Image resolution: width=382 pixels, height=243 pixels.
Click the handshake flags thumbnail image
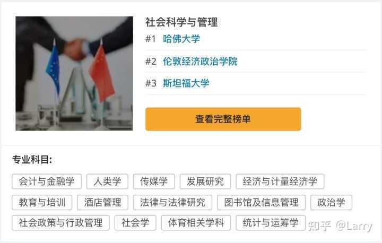(74, 74)
